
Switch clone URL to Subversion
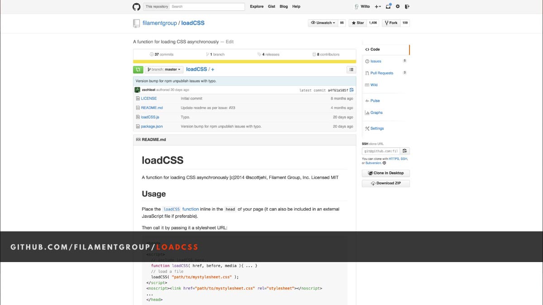click(x=373, y=163)
